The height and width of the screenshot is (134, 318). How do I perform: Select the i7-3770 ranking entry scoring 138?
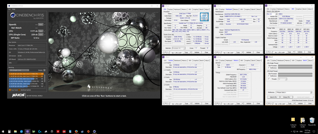(26, 84)
